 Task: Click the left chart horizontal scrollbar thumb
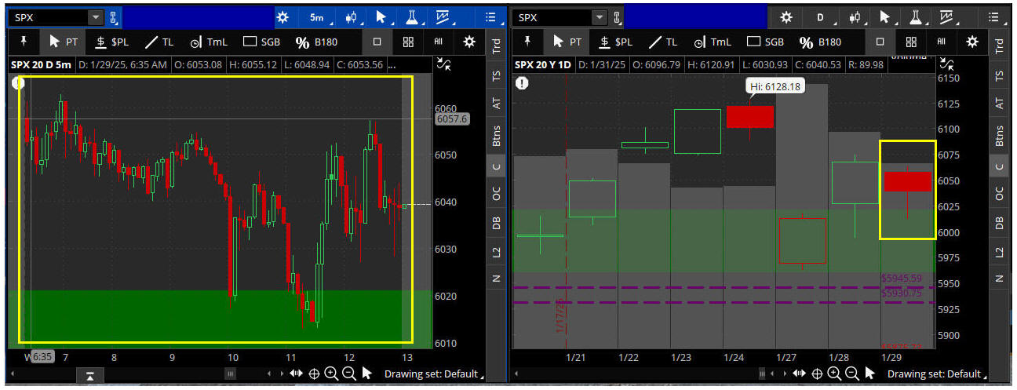click(230, 374)
